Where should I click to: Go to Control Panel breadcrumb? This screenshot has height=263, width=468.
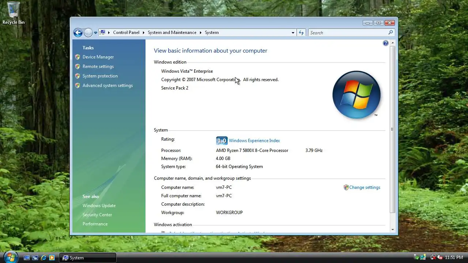point(126,33)
